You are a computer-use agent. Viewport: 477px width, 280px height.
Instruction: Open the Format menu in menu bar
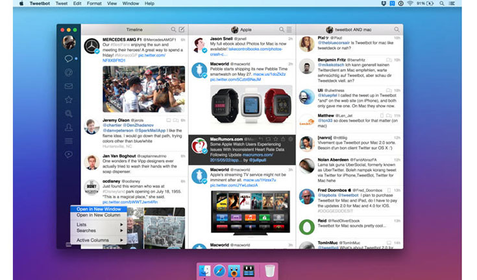94,3
